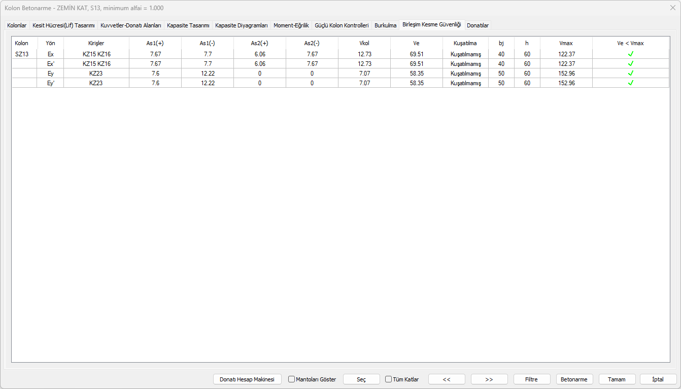The height and width of the screenshot is (389, 681).
Task: Go to Kapasite Diyagramları tab
Action: coord(241,25)
